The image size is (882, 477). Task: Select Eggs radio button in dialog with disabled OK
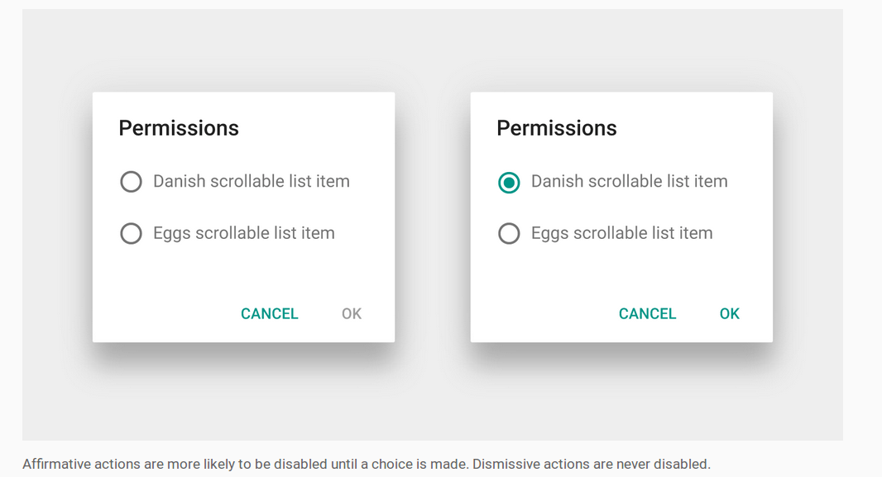[x=131, y=234]
